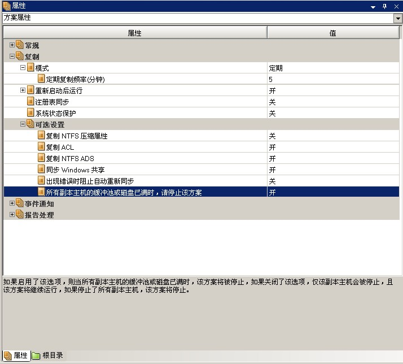Viewport: 403px width, 364px height.
Task: Open the panel options arrow in title bar
Action: [x=373, y=7]
